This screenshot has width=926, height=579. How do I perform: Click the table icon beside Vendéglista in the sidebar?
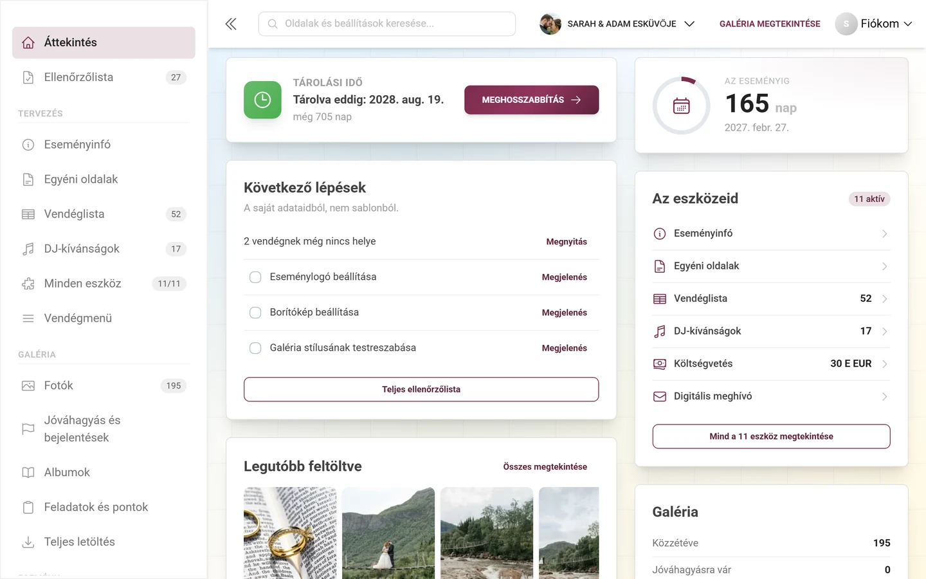coord(28,214)
